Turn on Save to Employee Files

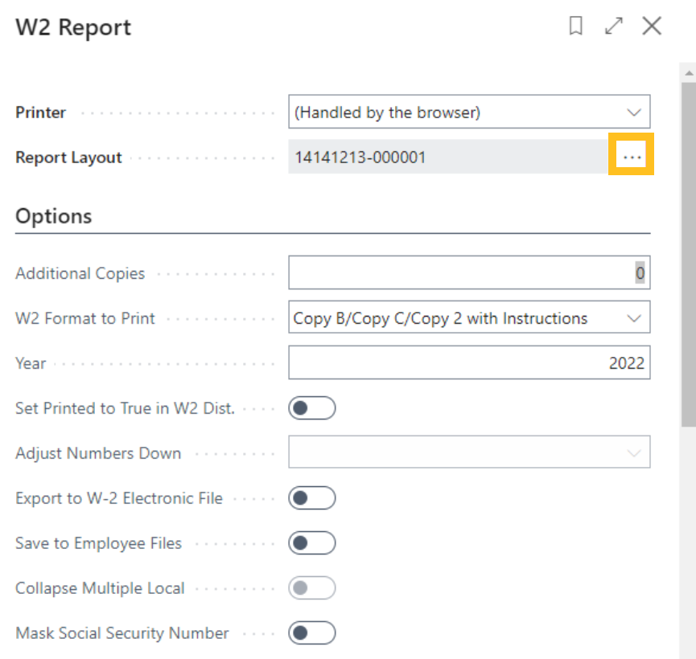[311, 543]
